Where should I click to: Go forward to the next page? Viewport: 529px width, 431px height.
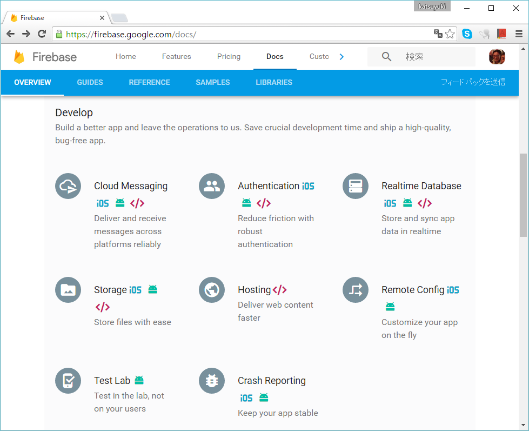[26, 34]
